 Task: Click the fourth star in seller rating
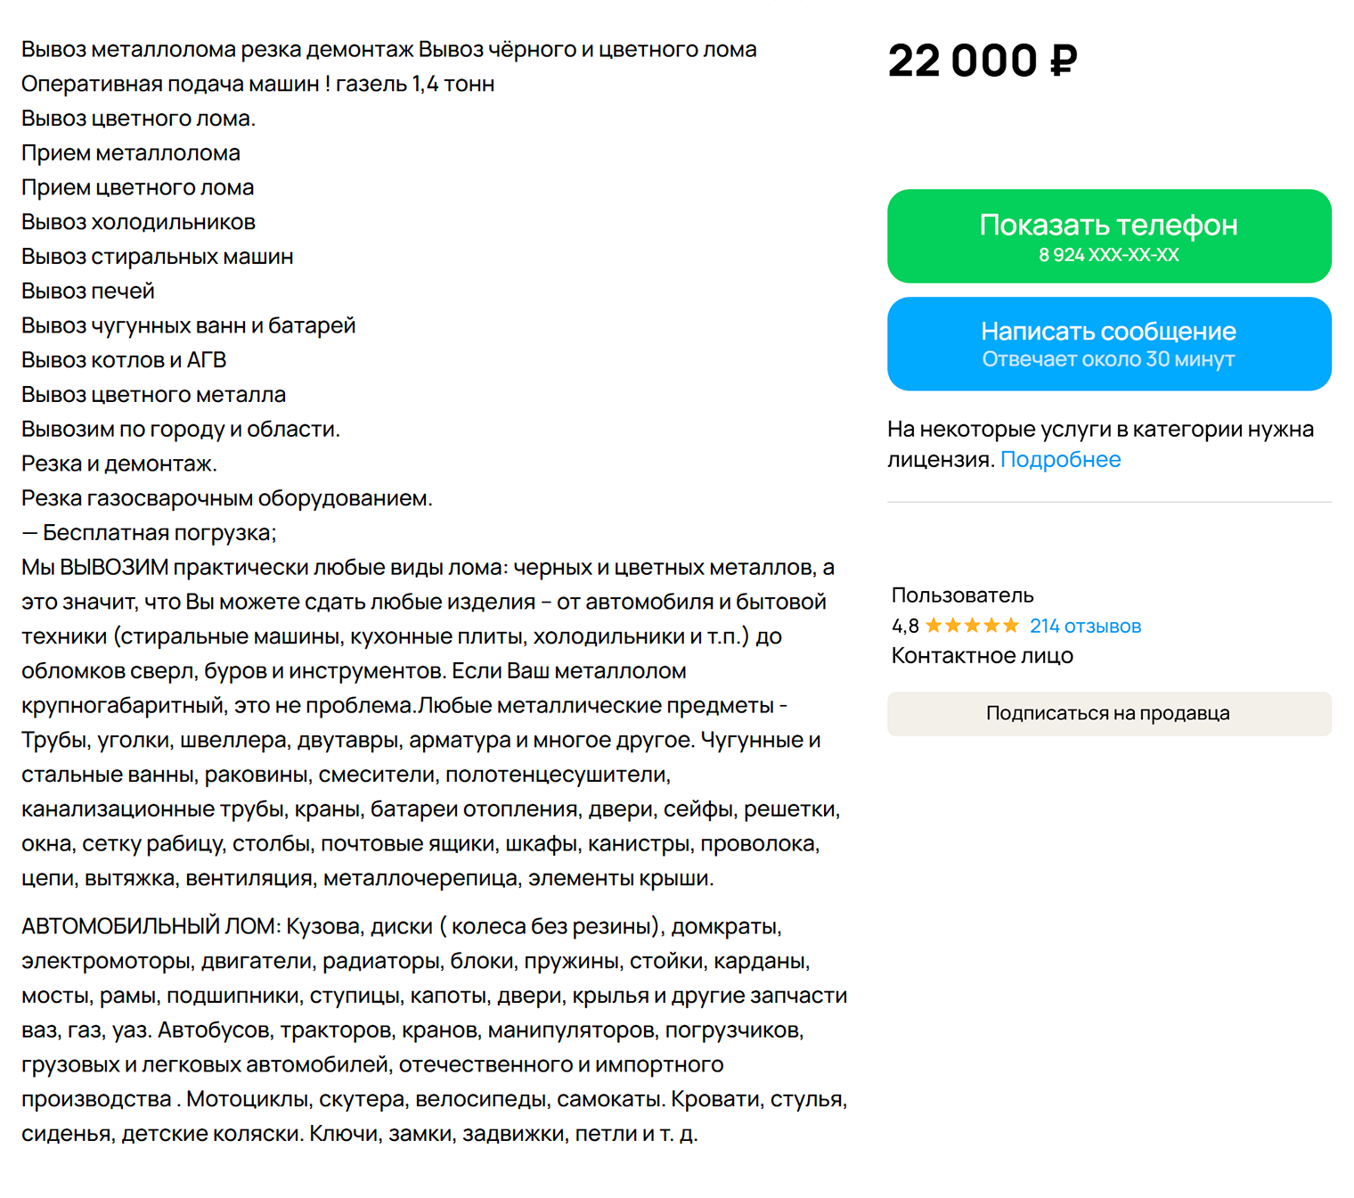pos(991,626)
